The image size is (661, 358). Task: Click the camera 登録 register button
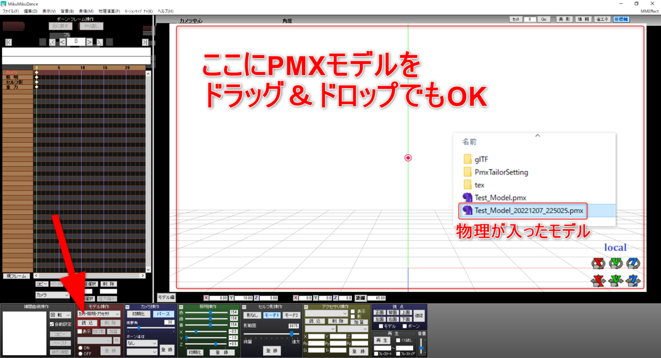[167, 349]
